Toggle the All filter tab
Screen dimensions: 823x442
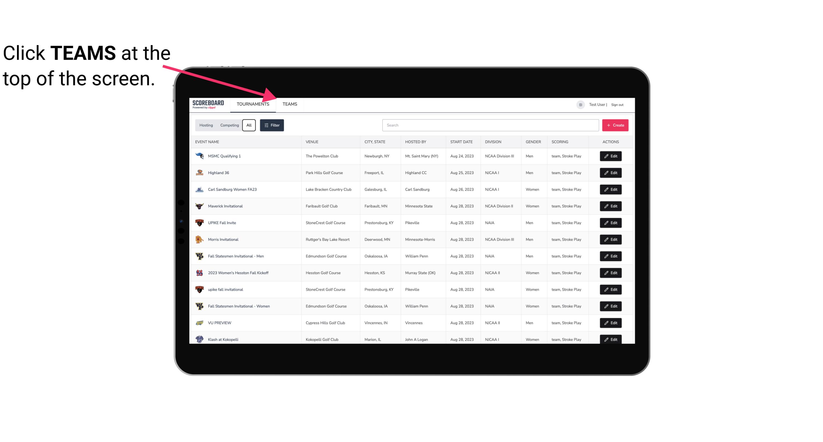pyautogui.click(x=249, y=125)
